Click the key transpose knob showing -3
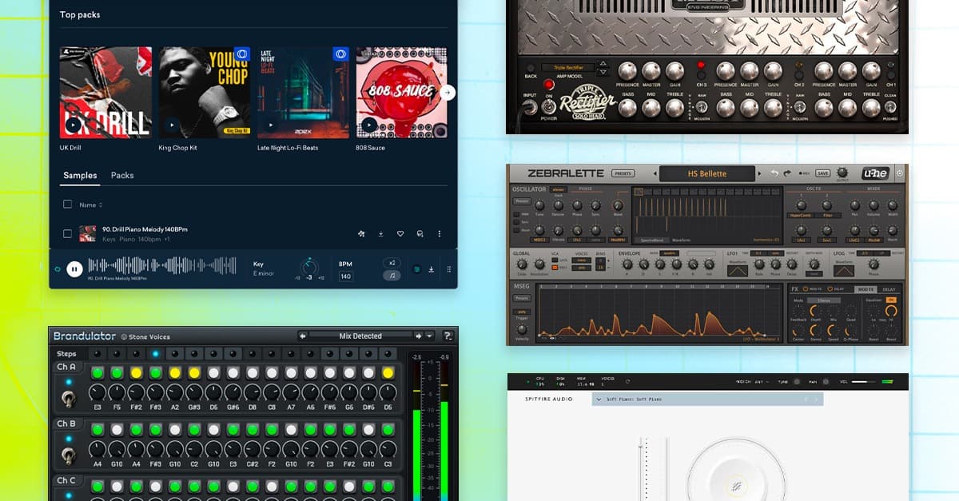This screenshot has width=959, height=501. click(x=308, y=267)
